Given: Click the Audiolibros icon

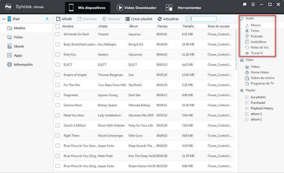Looking at the screenshot, I should 247,42.
